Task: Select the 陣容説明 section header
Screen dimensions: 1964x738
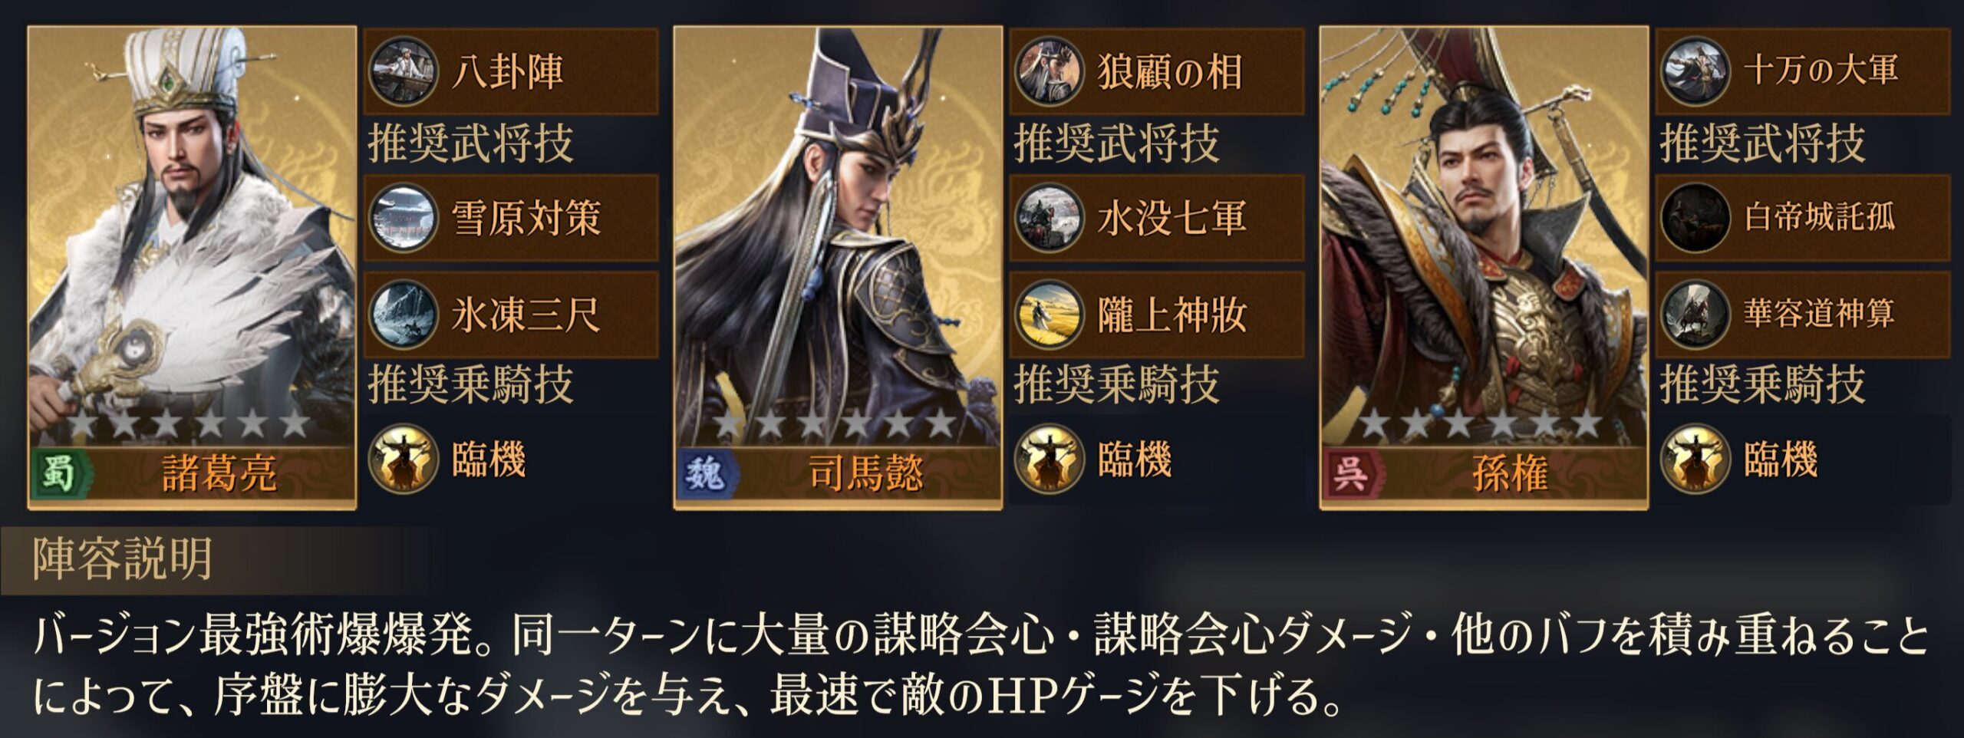Action: click(123, 559)
